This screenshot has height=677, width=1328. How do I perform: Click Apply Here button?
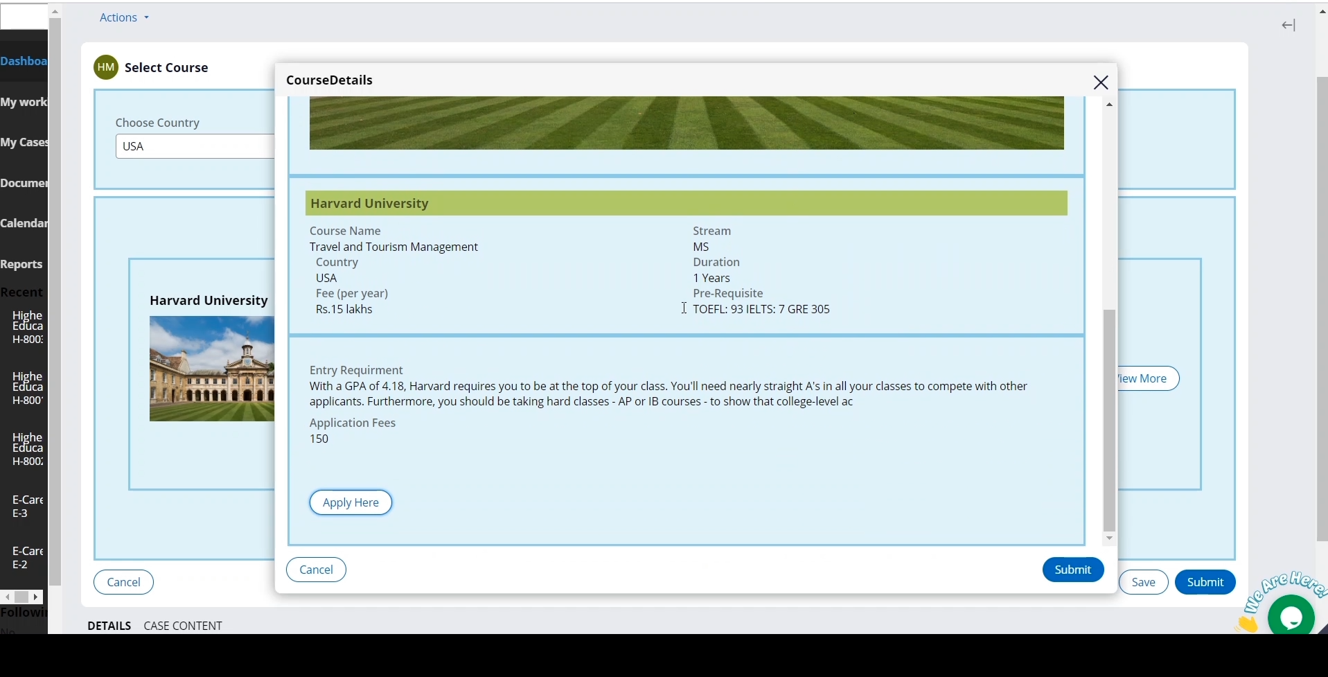click(351, 502)
